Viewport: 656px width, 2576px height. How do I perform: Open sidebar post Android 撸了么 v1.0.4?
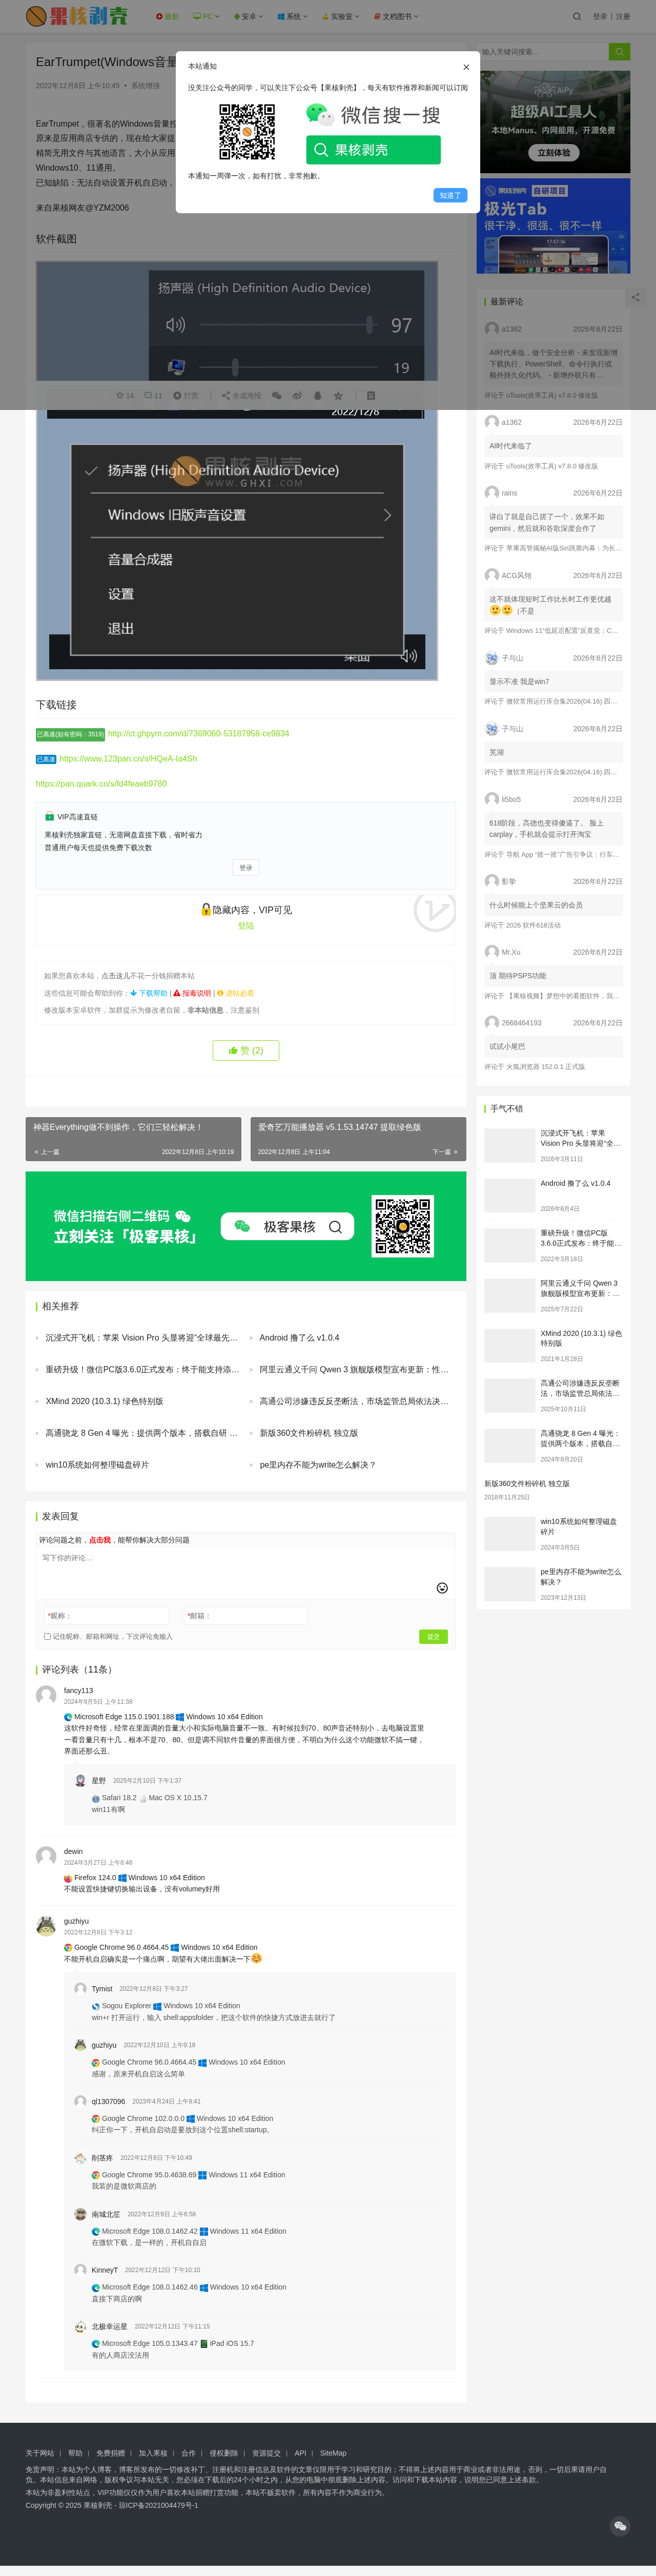point(576,1184)
